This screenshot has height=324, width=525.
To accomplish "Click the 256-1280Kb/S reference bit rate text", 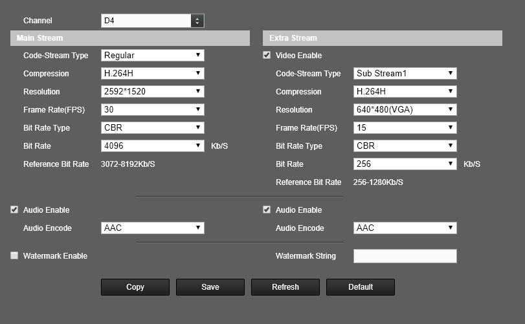I will 378,182.
